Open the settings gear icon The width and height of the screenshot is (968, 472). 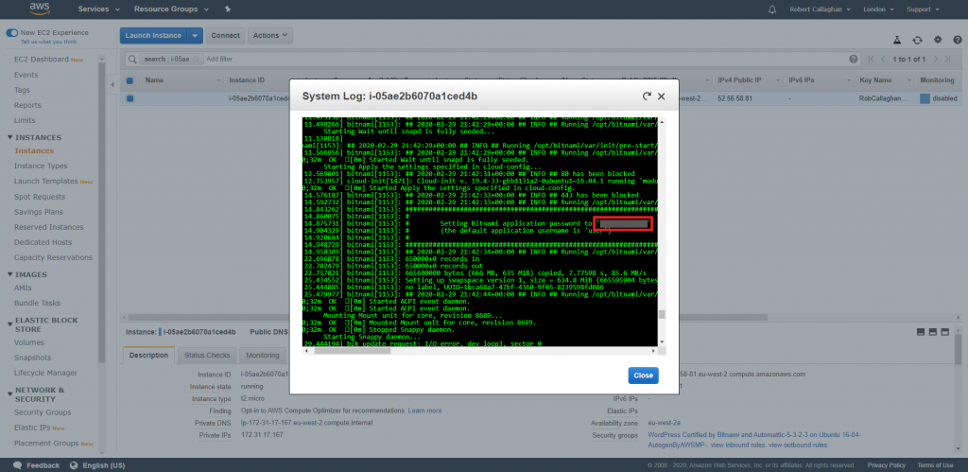point(938,40)
